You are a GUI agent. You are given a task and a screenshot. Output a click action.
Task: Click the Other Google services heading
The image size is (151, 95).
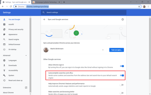[x=52, y=59]
